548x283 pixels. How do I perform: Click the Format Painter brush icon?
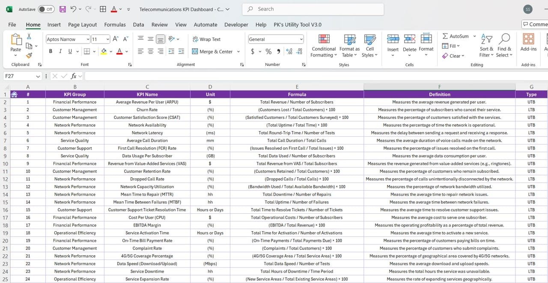29,55
